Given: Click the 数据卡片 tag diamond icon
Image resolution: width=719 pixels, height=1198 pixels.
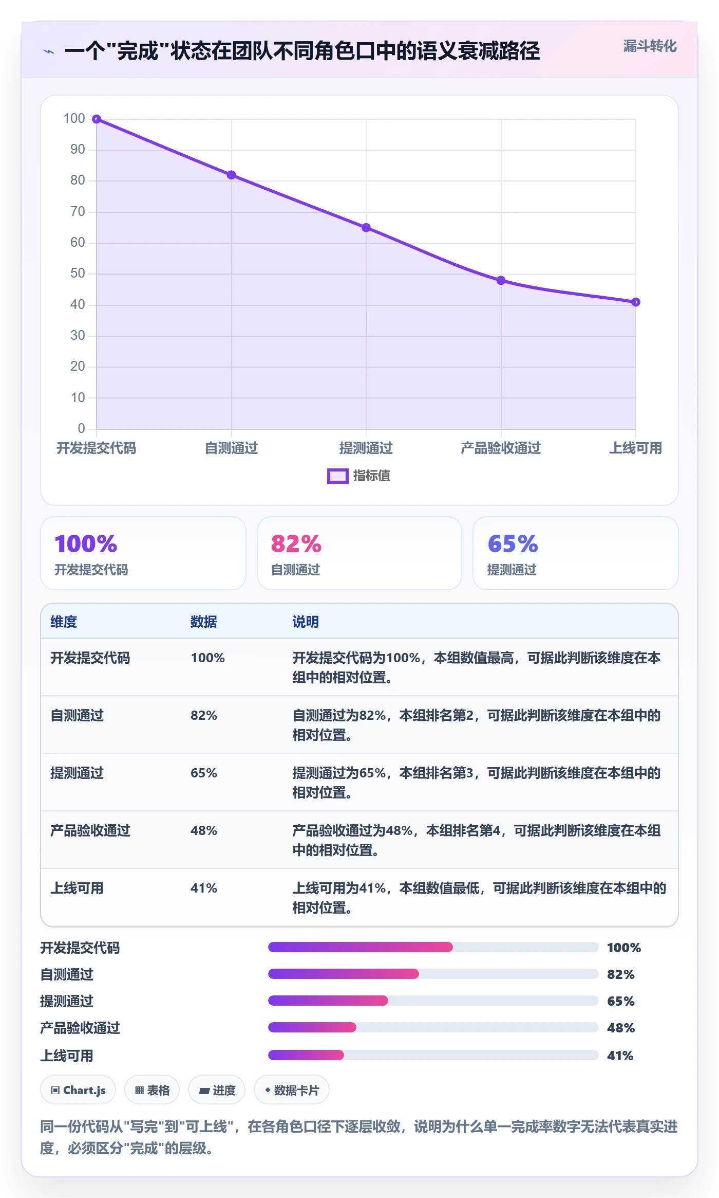Looking at the screenshot, I should pyautogui.click(x=268, y=1090).
